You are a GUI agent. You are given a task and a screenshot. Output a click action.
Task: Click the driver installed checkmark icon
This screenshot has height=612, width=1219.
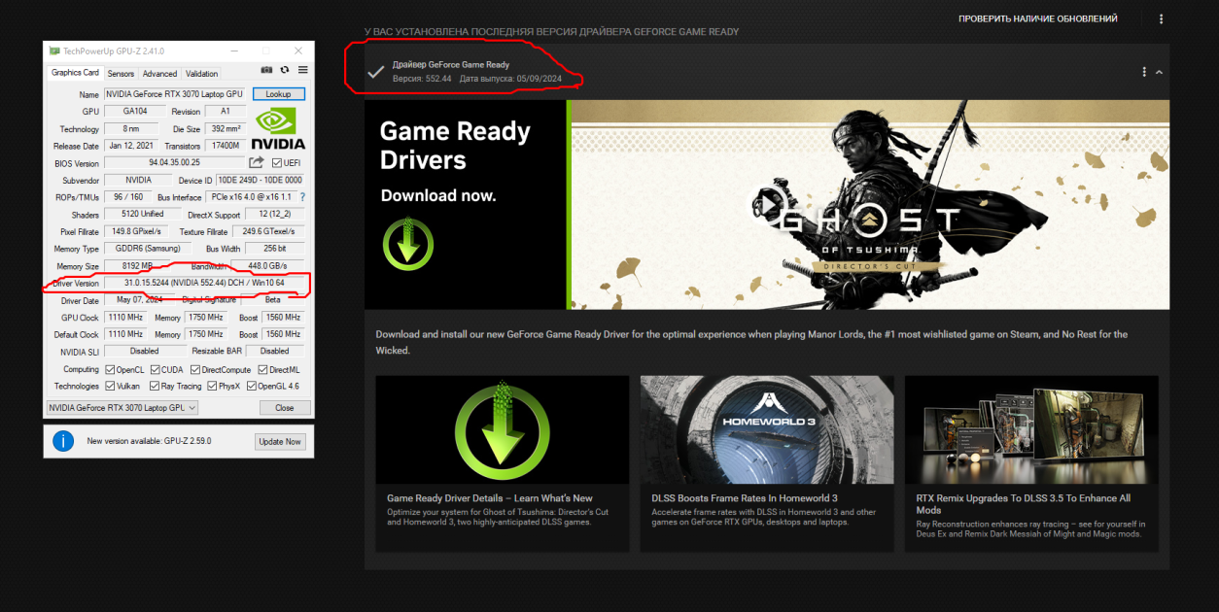[x=376, y=72]
